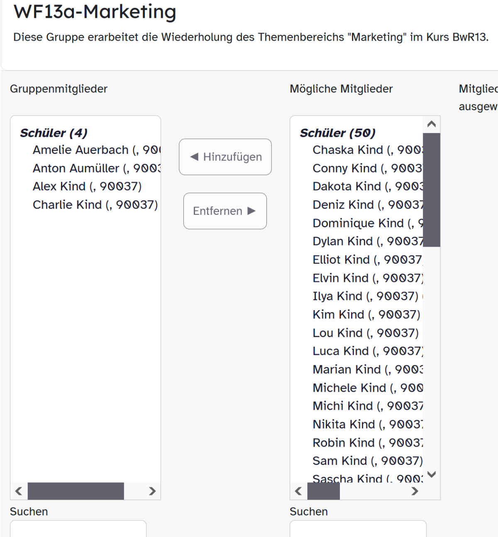Screen dimensions: 498x537
Task: Click the Hinzufügen button
Action: click(225, 157)
